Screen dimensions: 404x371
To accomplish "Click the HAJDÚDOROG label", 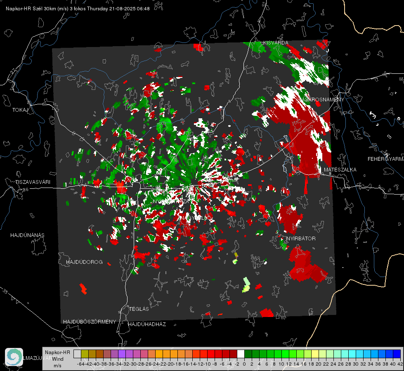I will [84, 262].
